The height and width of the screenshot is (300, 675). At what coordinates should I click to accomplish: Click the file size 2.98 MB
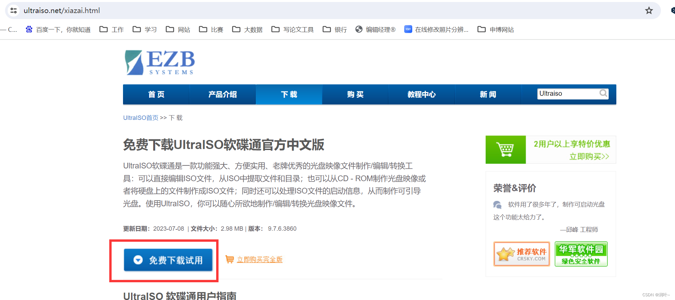coord(232,229)
